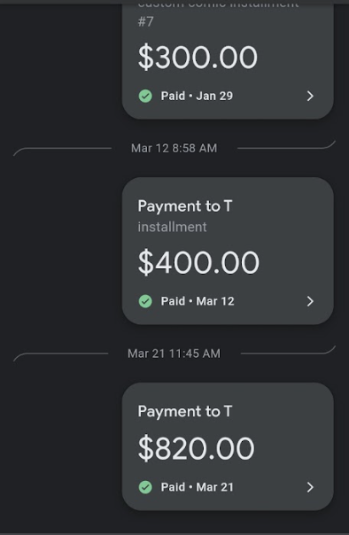Click green paid checkmark beside Mar 12

point(145,301)
